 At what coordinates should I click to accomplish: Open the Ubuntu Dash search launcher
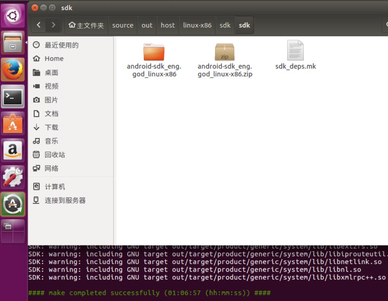(13, 16)
